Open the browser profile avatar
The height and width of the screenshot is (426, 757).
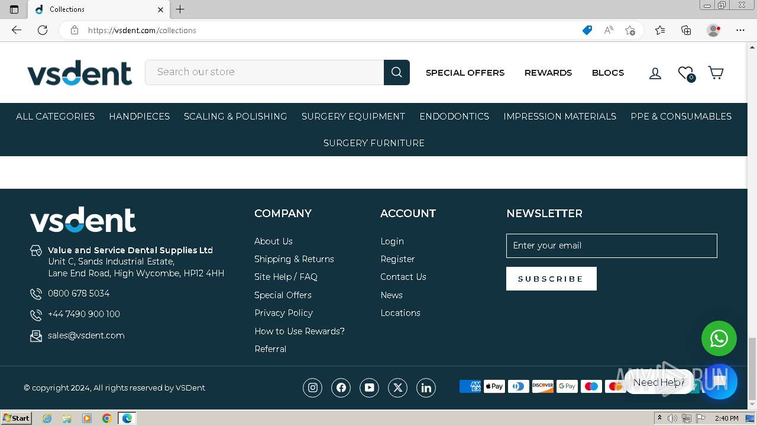pos(714,30)
